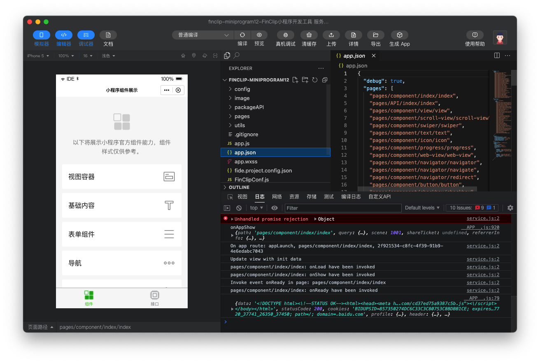Image resolution: width=540 pixels, height=363 pixels.
Task: Open 使用帮助 help icon
Action: click(x=475, y=35)
